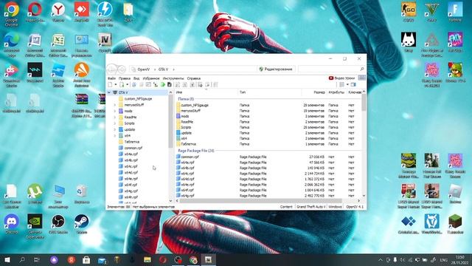
Task: Open the uTorrent desktop icon
Action: 35,194
